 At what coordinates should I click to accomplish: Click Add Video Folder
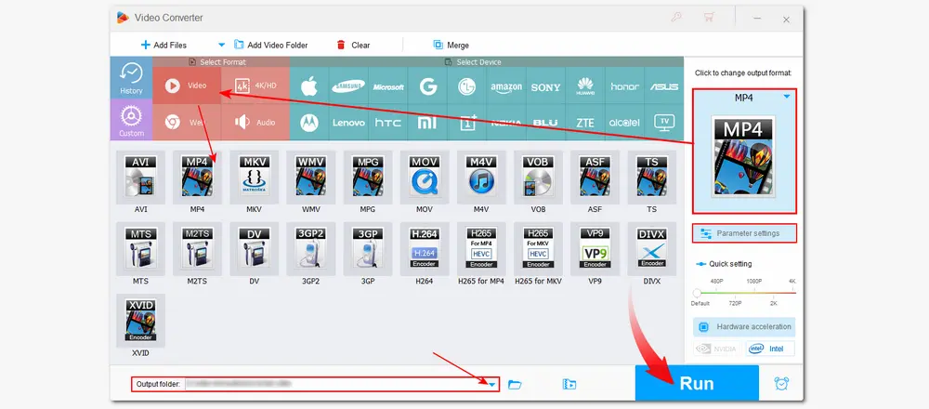pyautogui.click(x=271, y=45)
